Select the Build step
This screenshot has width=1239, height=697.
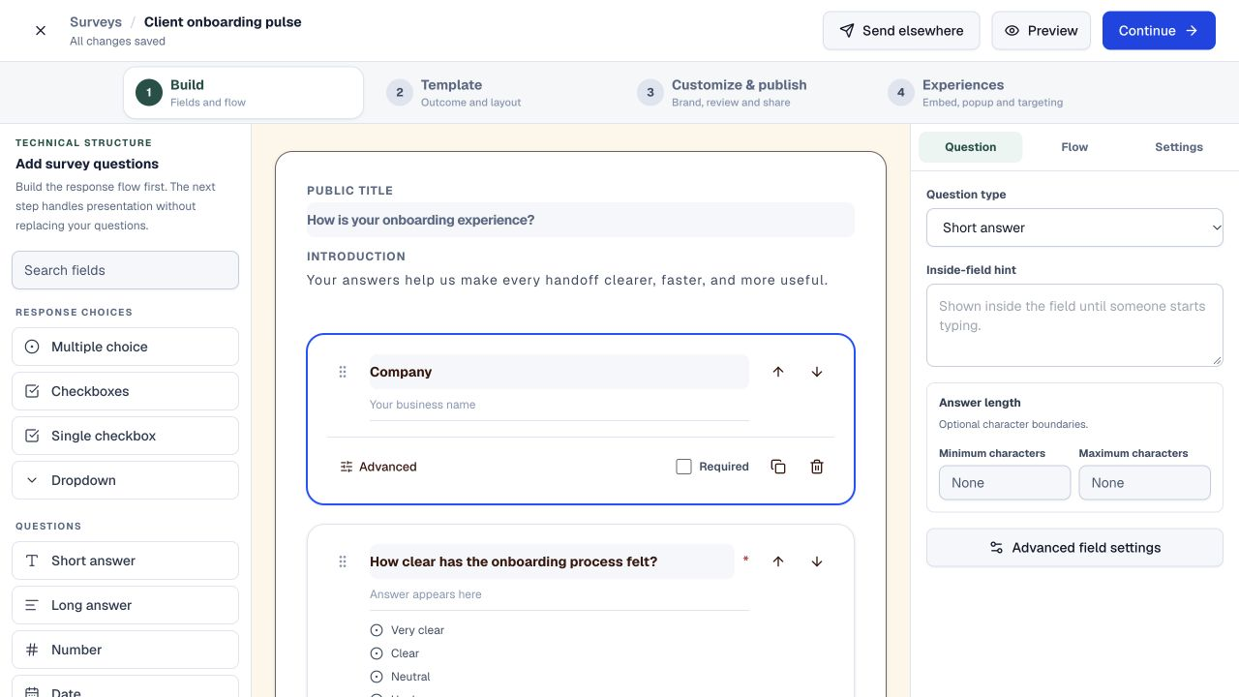pyautogui.click(x=243, y=93)
